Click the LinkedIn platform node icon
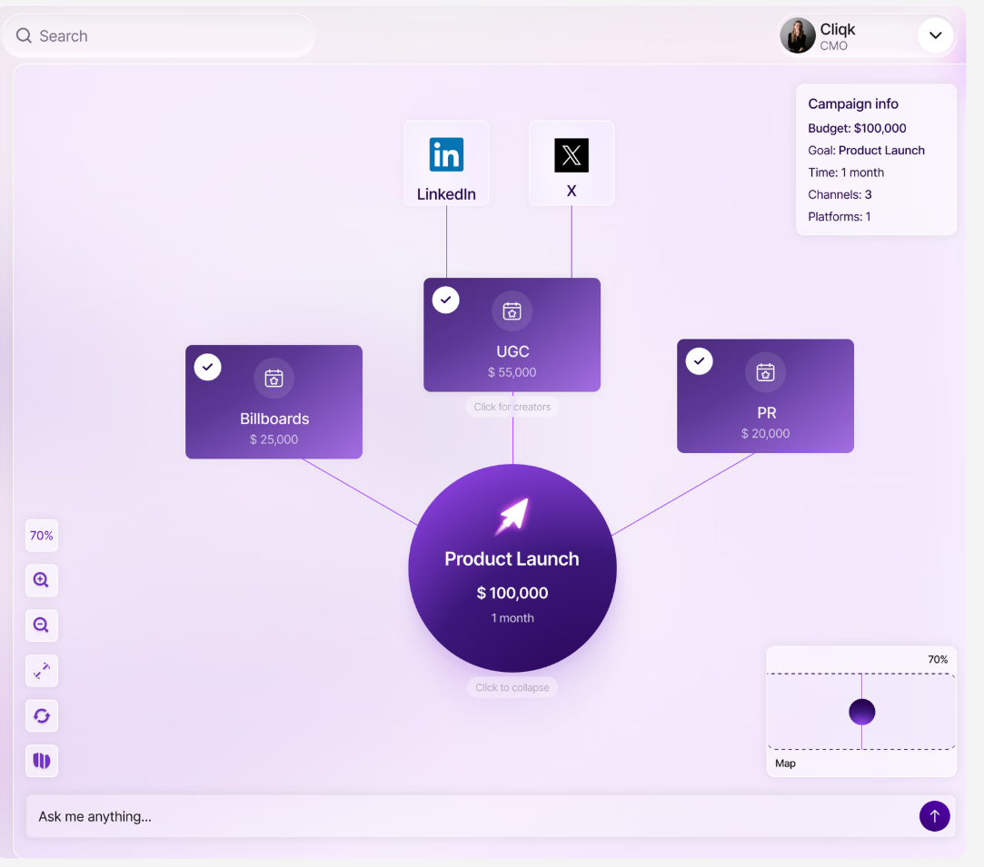Screen dimensions: 984x867 [446, 154]
